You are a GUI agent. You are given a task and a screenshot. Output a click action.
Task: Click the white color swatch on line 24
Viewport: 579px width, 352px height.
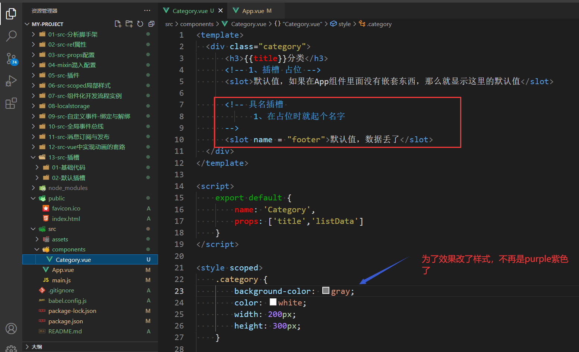[273, 302]
